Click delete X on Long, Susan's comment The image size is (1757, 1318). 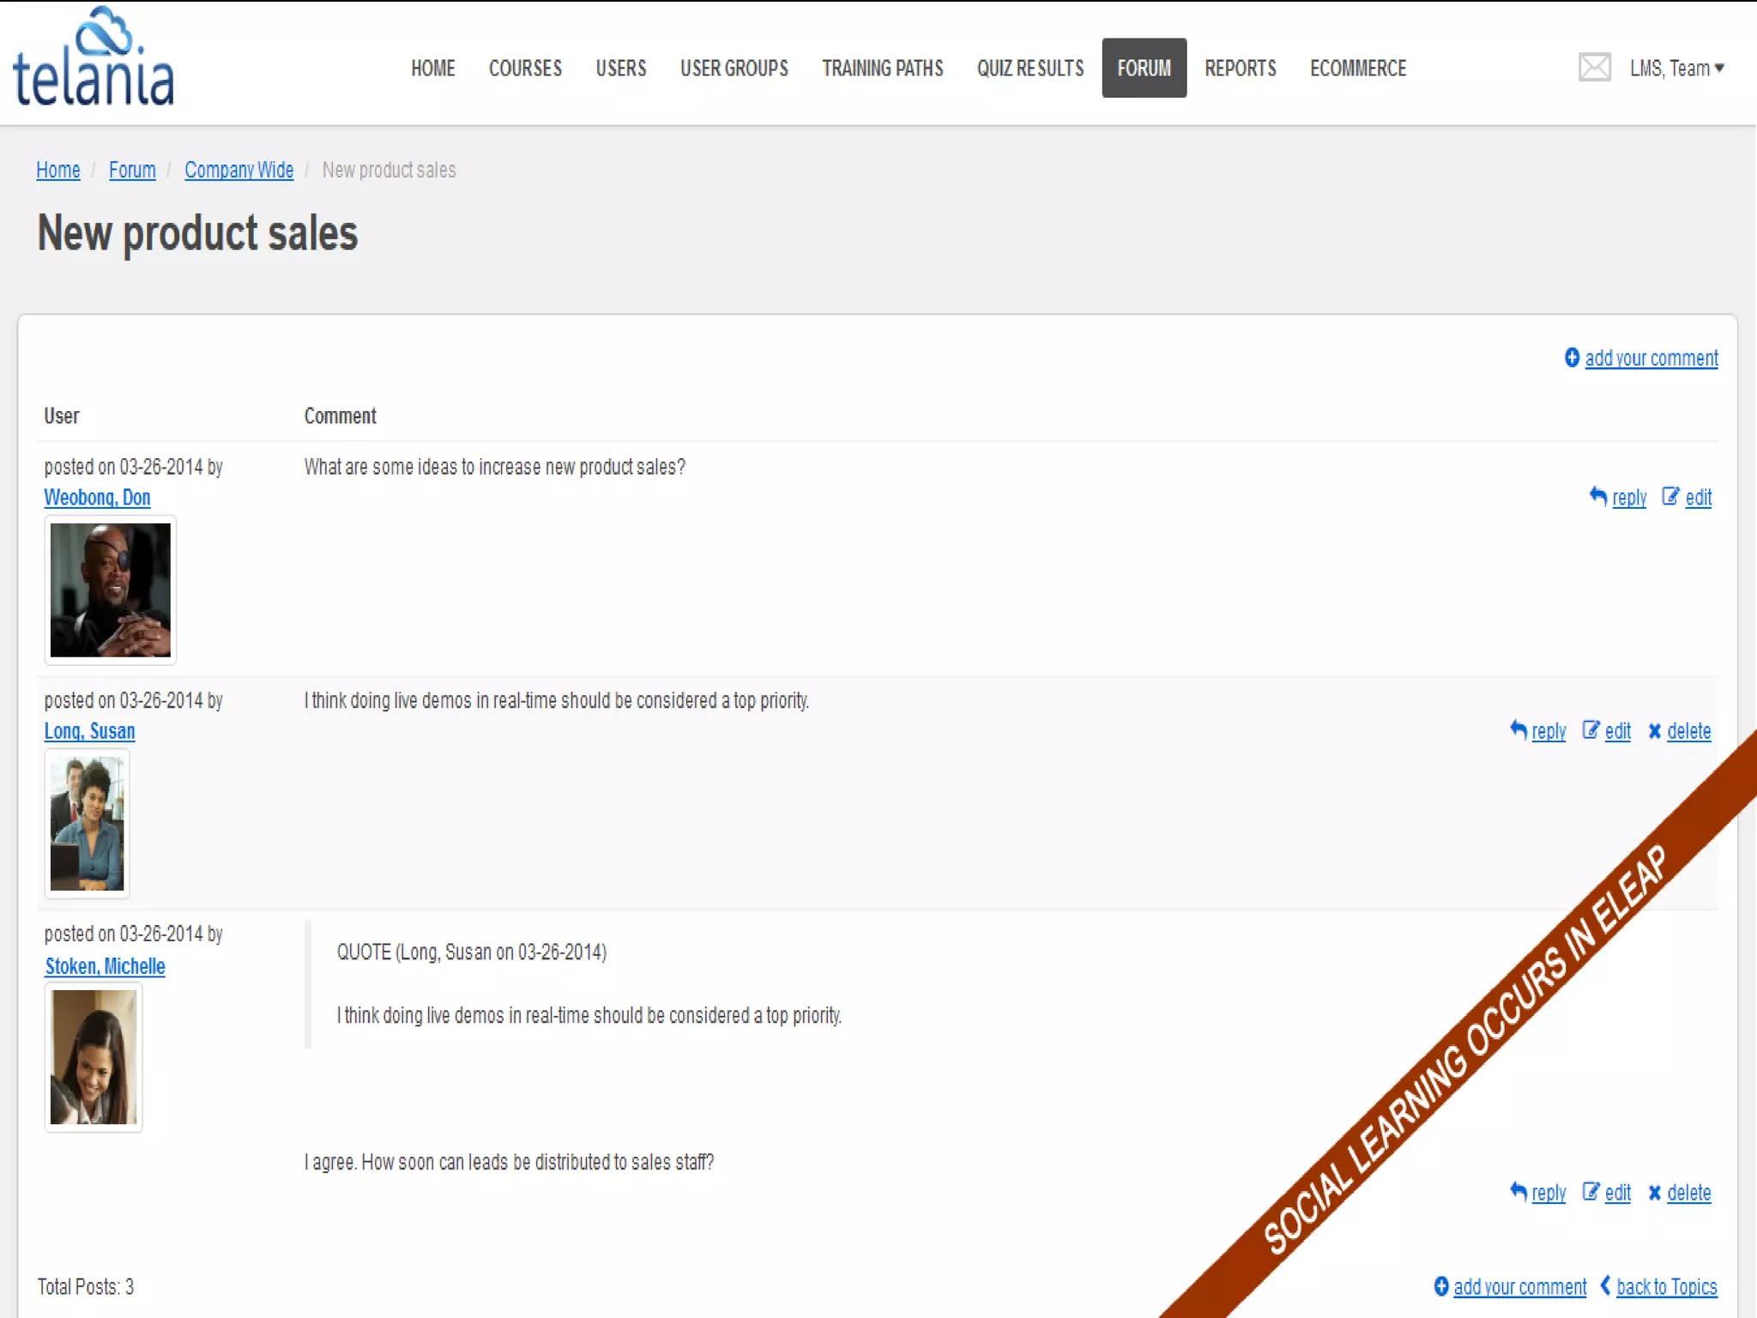[x=1655, y=731]
